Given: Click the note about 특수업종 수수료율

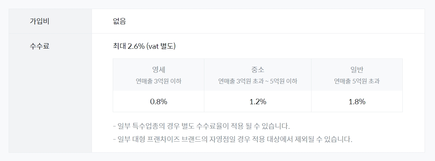Looking at the screenshot, I should [201, 126].
